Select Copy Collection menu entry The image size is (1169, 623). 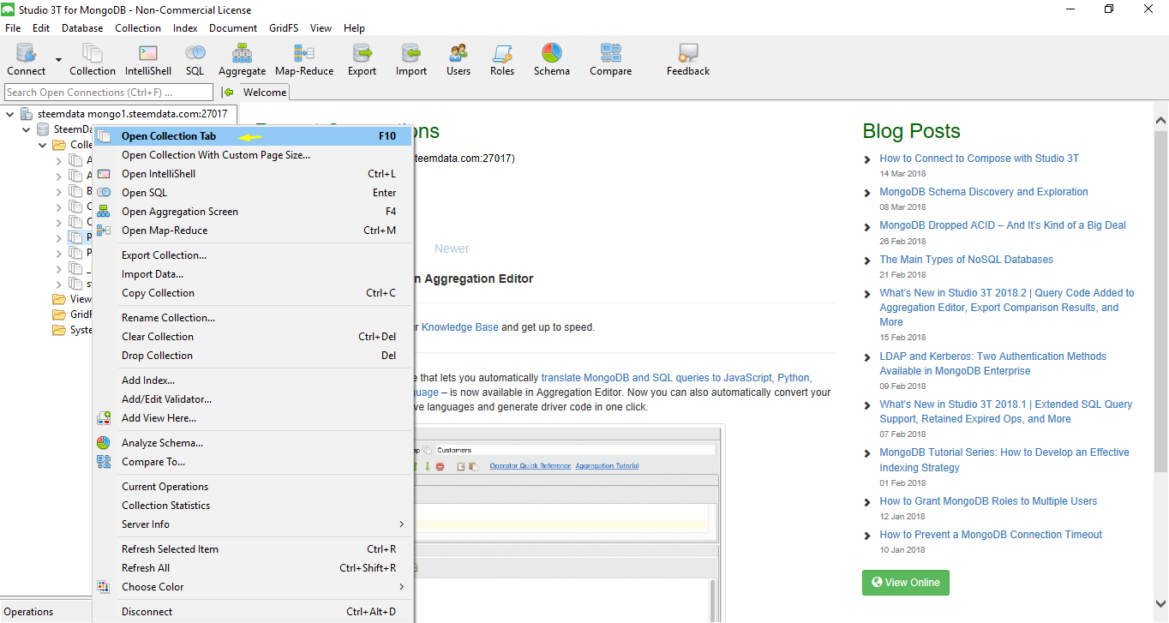254,293
